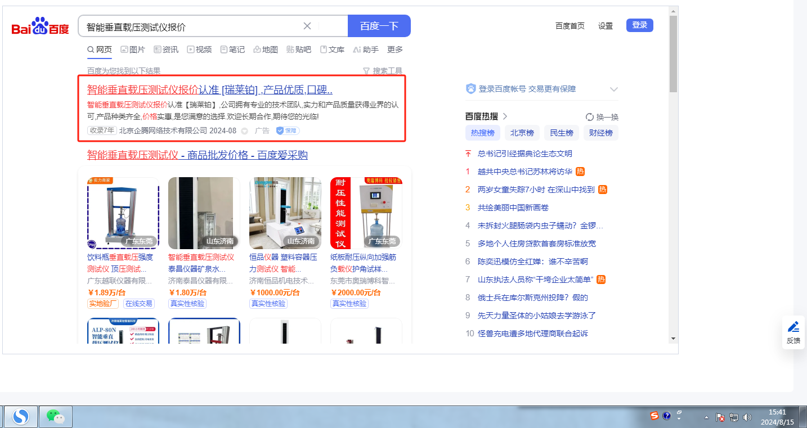Open the 泰昌仪器 product thumbnail from 山东济南
This screenshot has width=807, height=428.
(x=204, y=213)
